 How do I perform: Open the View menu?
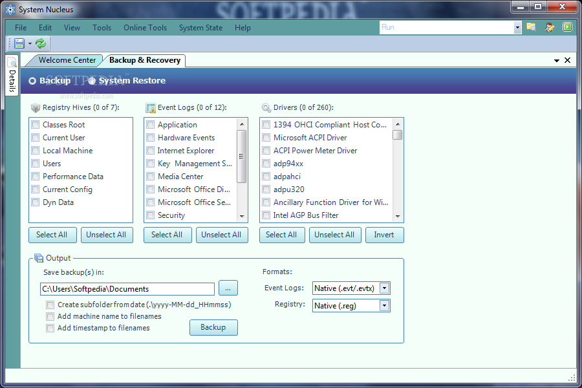(72, 27)
